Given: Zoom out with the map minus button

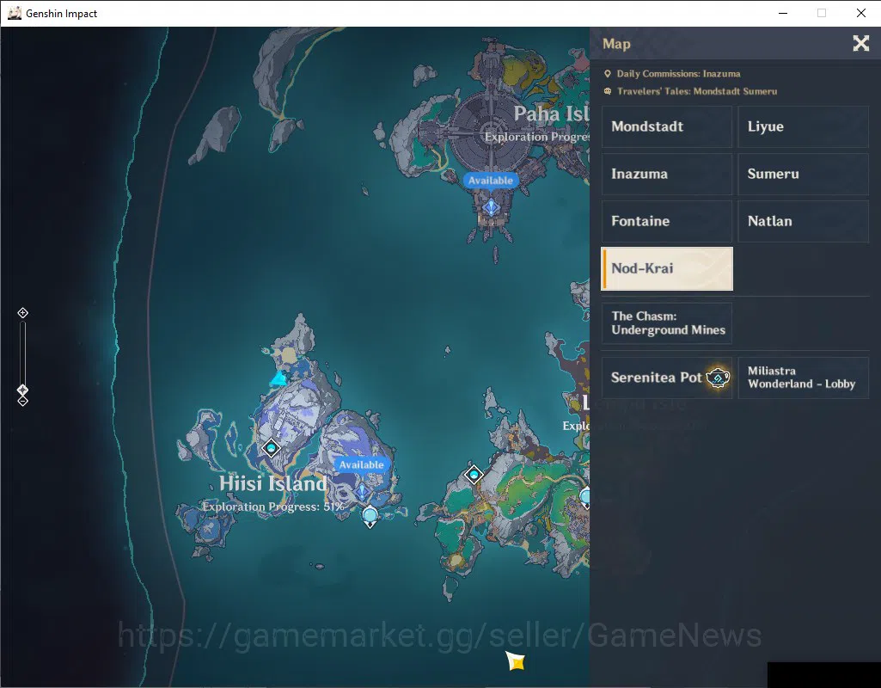Looking at the screenshot, I should point(22,401).
